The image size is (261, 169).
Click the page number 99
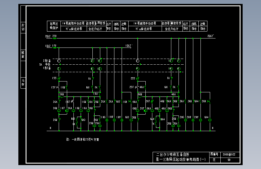click(x=229, y=160)
